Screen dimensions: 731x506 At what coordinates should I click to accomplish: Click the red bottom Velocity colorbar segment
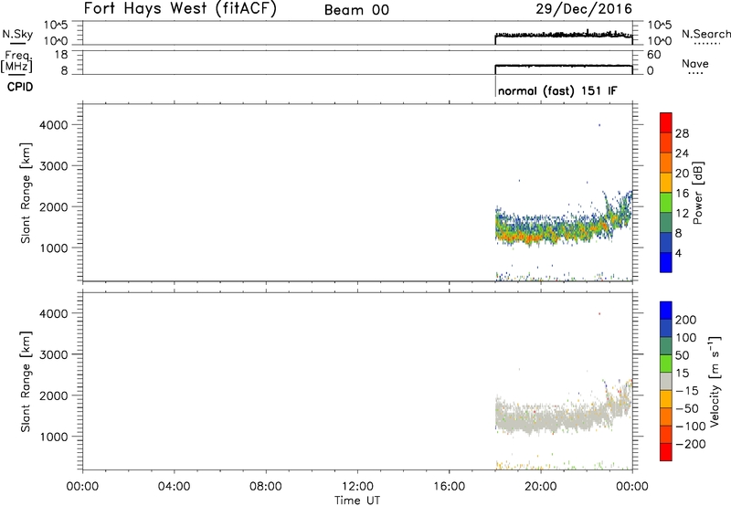[x=666, y=452]
